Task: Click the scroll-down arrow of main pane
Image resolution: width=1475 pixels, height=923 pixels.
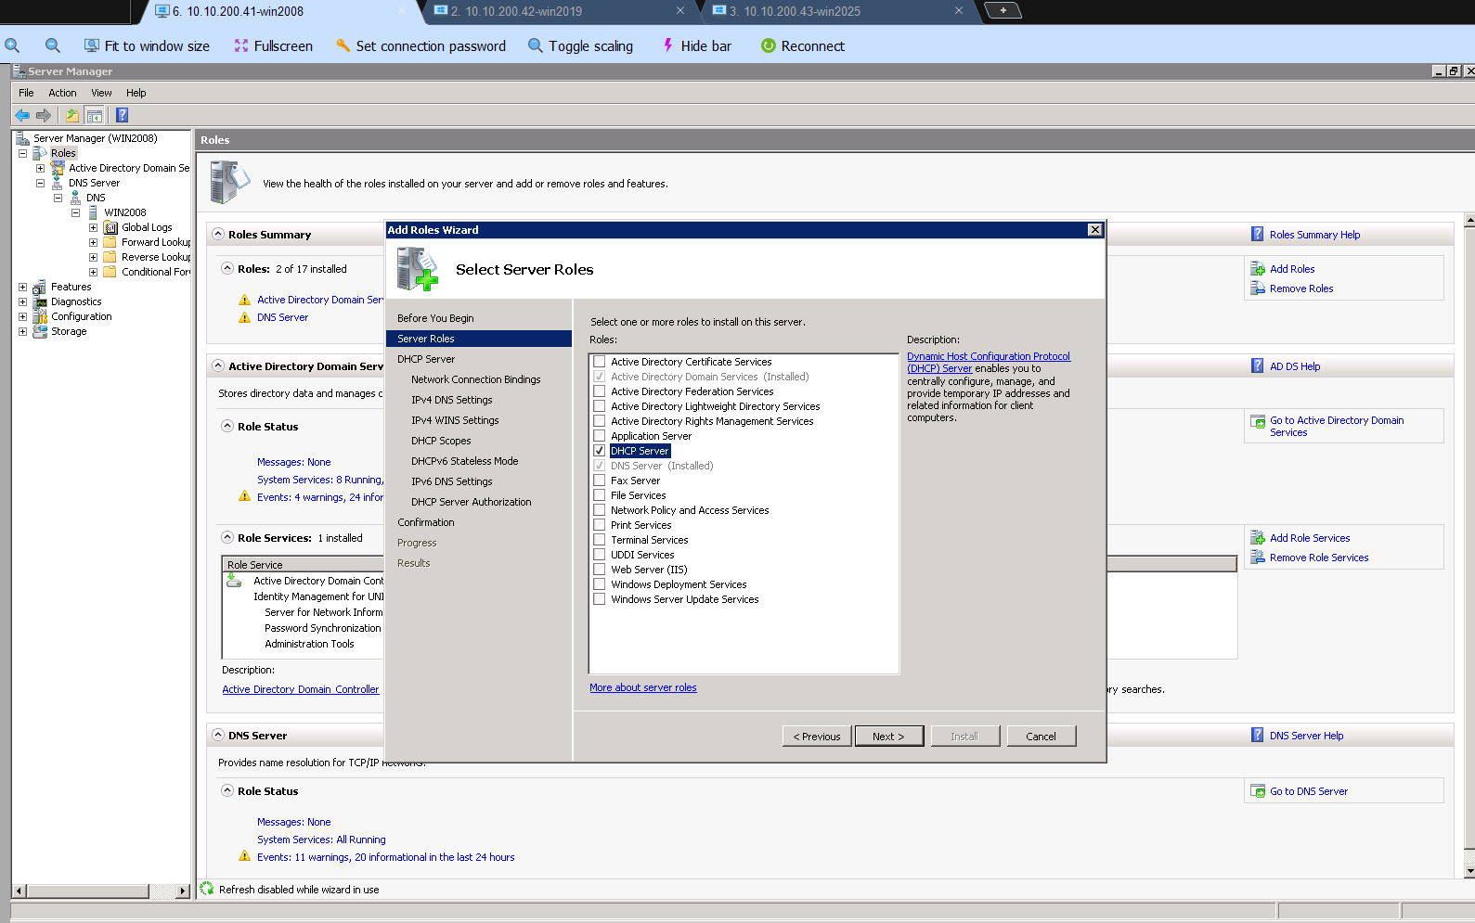Action: 1469,872
